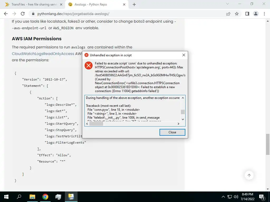Viewport: 270px width, 202px height.
Task: Click the -aws-endpoint-url code text
Action: tap(29, 28)
